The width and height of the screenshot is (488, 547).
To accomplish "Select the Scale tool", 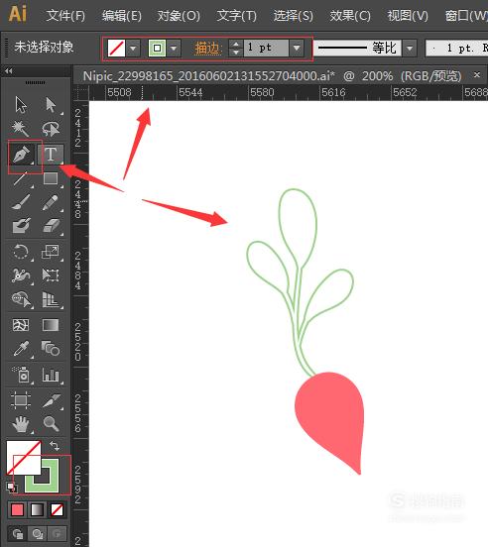I will (51, 252).
